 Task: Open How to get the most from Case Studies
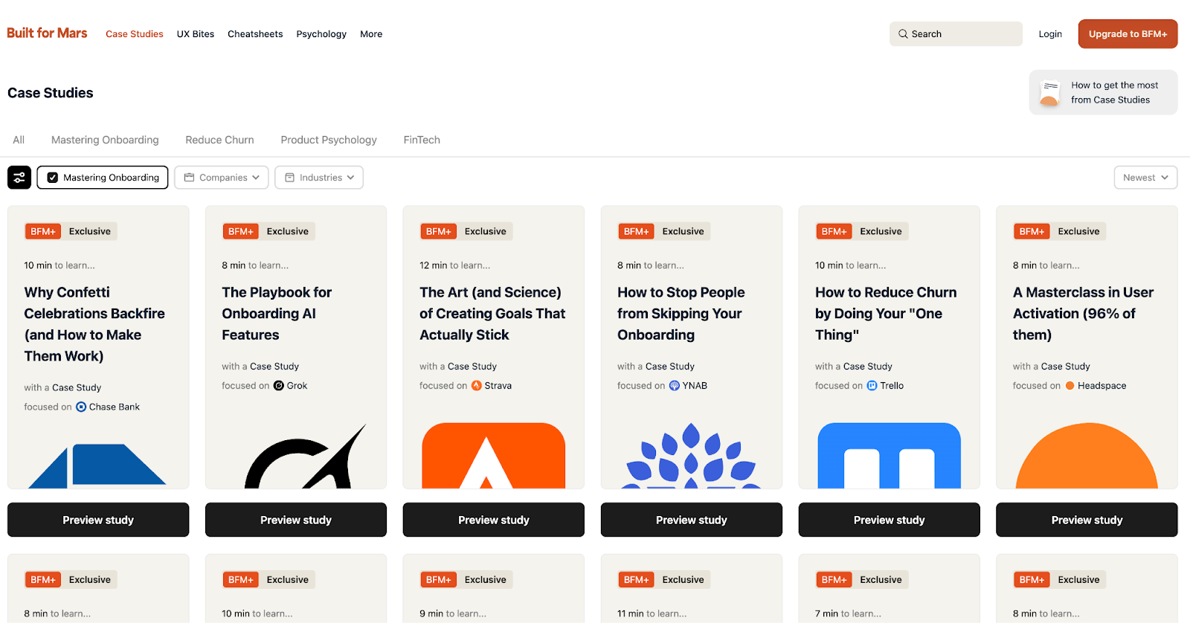tap(1103, 93)
